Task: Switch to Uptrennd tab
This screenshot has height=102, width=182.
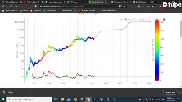Action: 77,2
